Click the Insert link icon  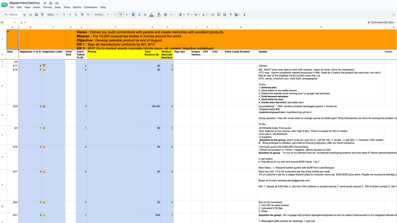pyautogui.click(x=213, y=15)
